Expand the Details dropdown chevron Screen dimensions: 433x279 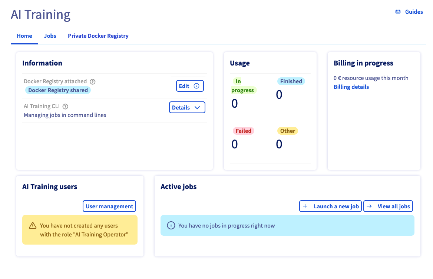point(197,108)
